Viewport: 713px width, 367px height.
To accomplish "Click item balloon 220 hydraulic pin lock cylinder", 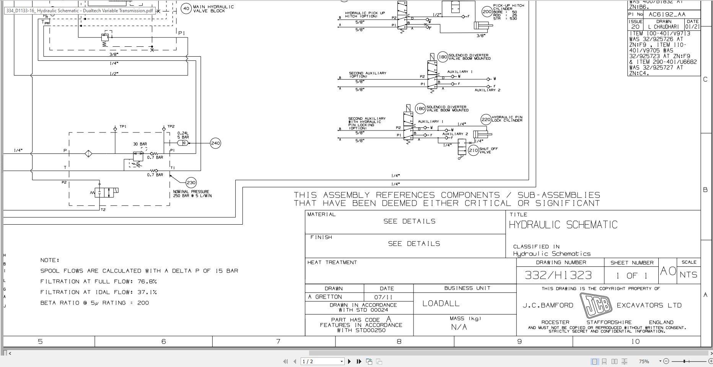I will tap(486, 119).
